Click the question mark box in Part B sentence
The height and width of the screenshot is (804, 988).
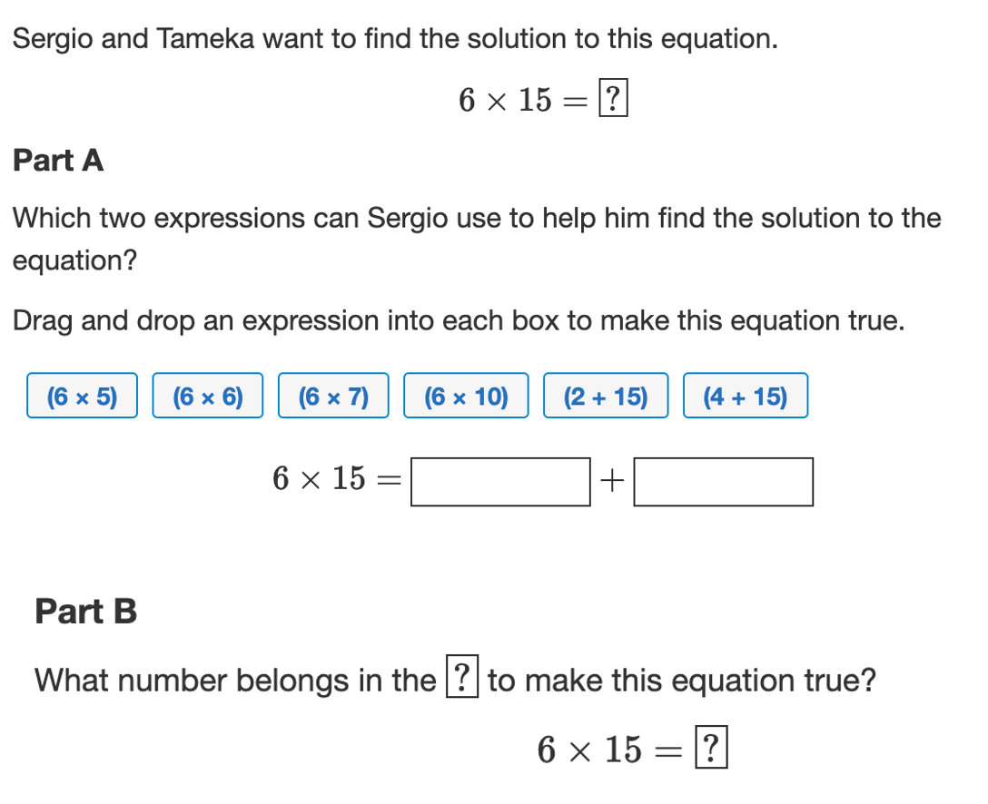pyautogui.click(x=462, y=676)
